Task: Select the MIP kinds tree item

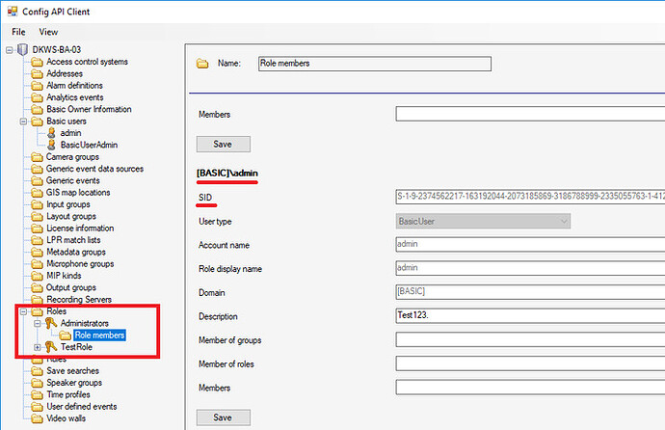Action: pyautogui.click(x=64, y=276)
